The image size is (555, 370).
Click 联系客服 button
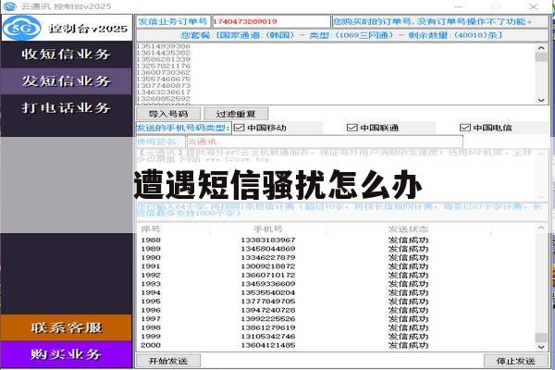click(x=67, y=327)
